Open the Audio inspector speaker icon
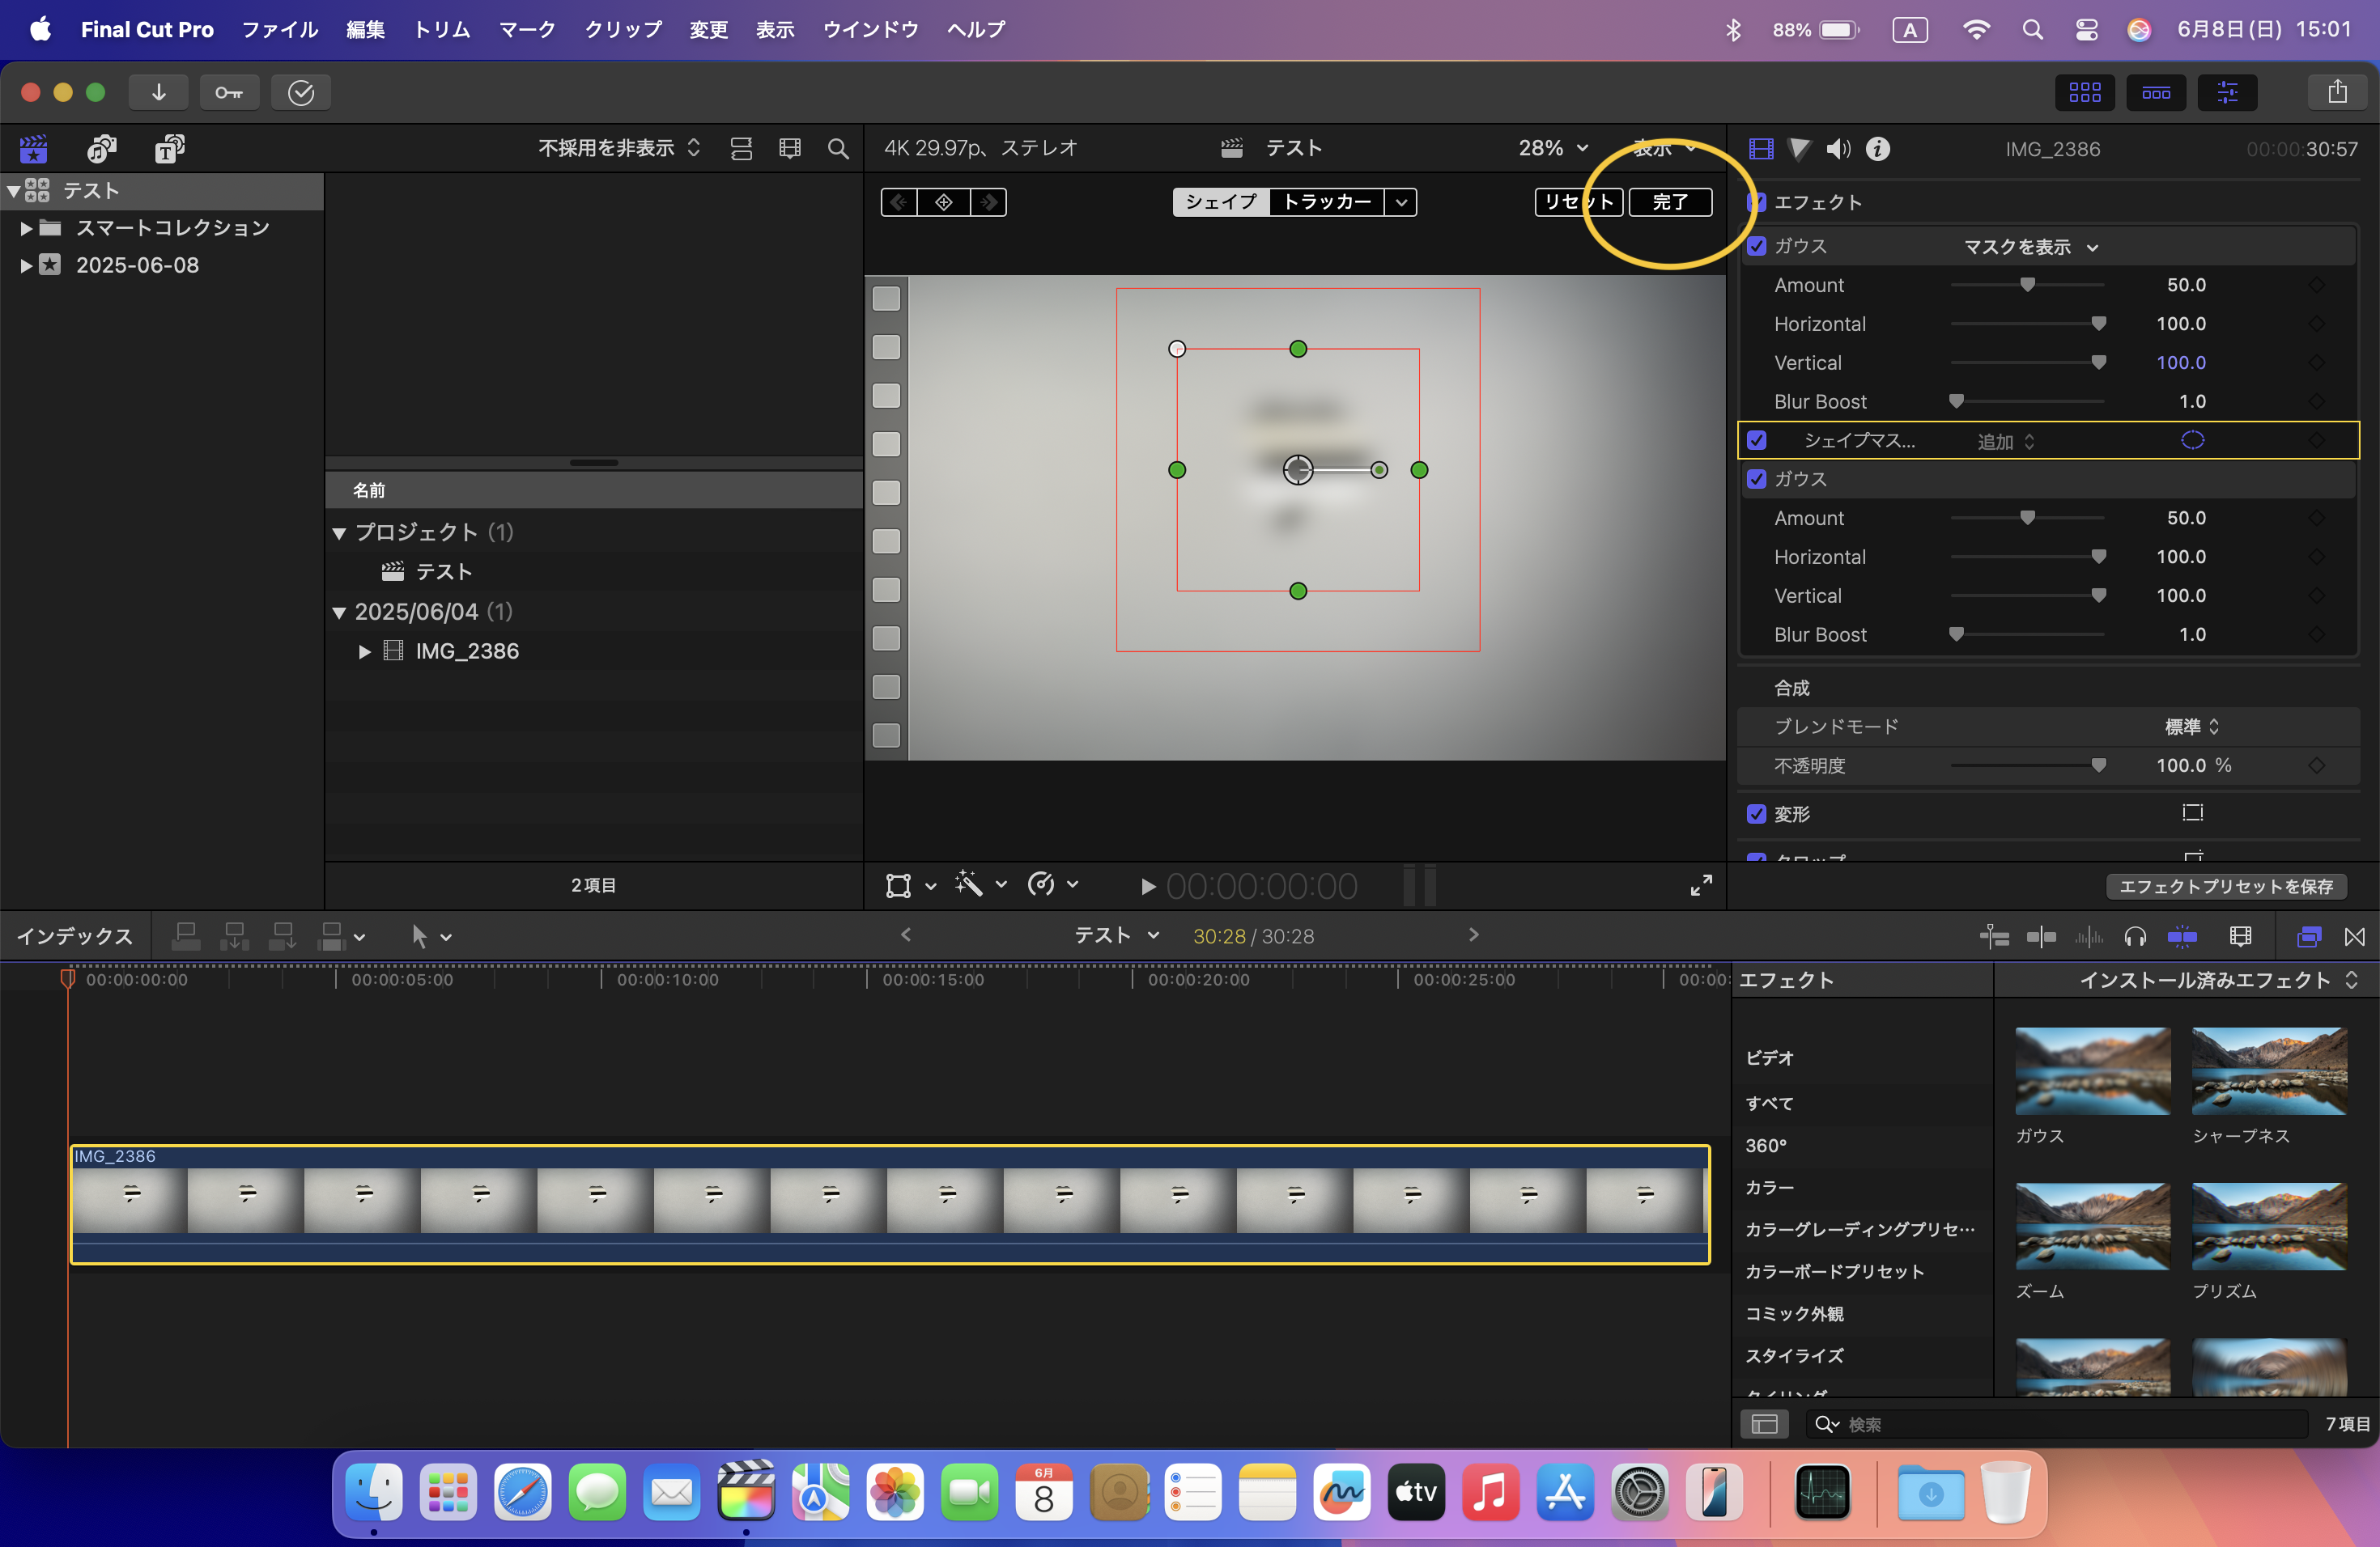Viewport: 2380px width, 1547px height. (x=1838, y=149)
